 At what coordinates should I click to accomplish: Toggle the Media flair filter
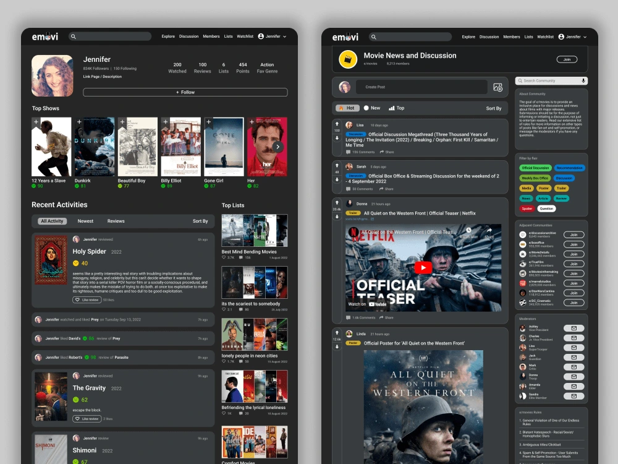point(527,188)
